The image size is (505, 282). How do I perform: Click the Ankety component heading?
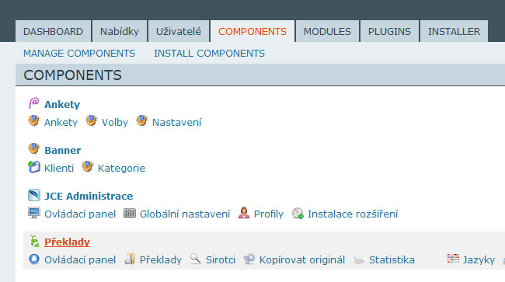(x=62, y=105)
